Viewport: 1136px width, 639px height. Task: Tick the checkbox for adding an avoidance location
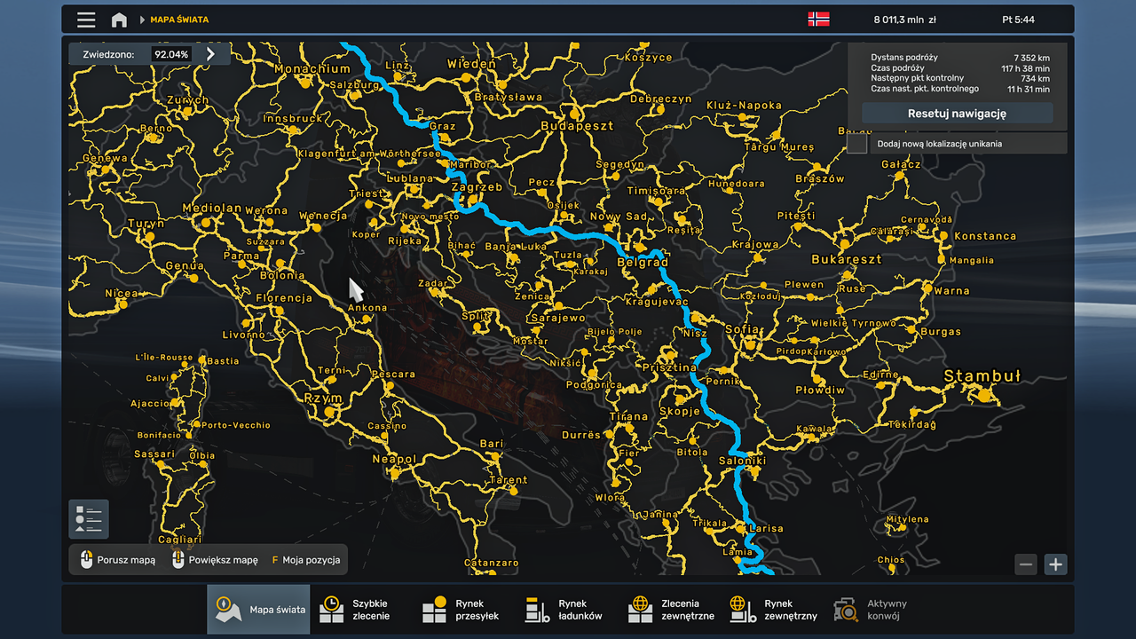coord(856,143)
